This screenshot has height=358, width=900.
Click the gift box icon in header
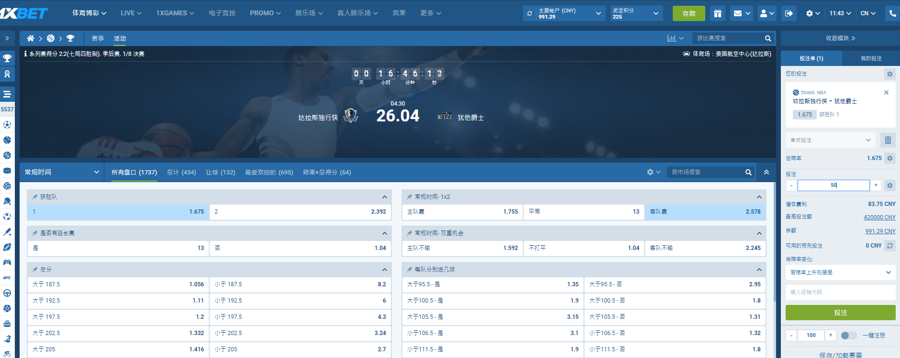717,13
